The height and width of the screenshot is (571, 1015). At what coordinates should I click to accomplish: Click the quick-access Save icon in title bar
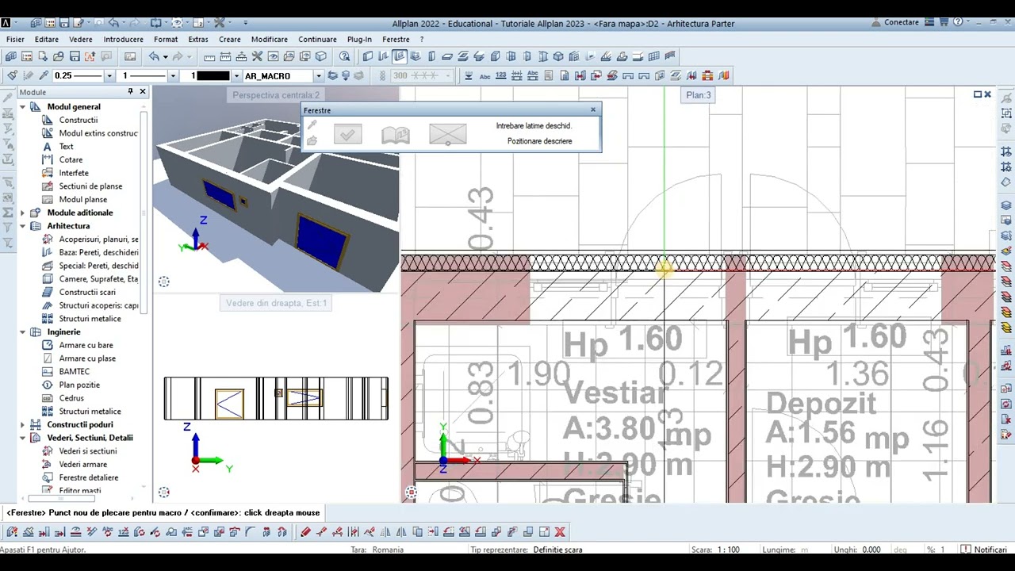click(x=66, y=23)
